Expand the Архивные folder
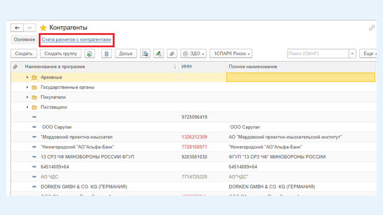 click(x=27, y=78)
